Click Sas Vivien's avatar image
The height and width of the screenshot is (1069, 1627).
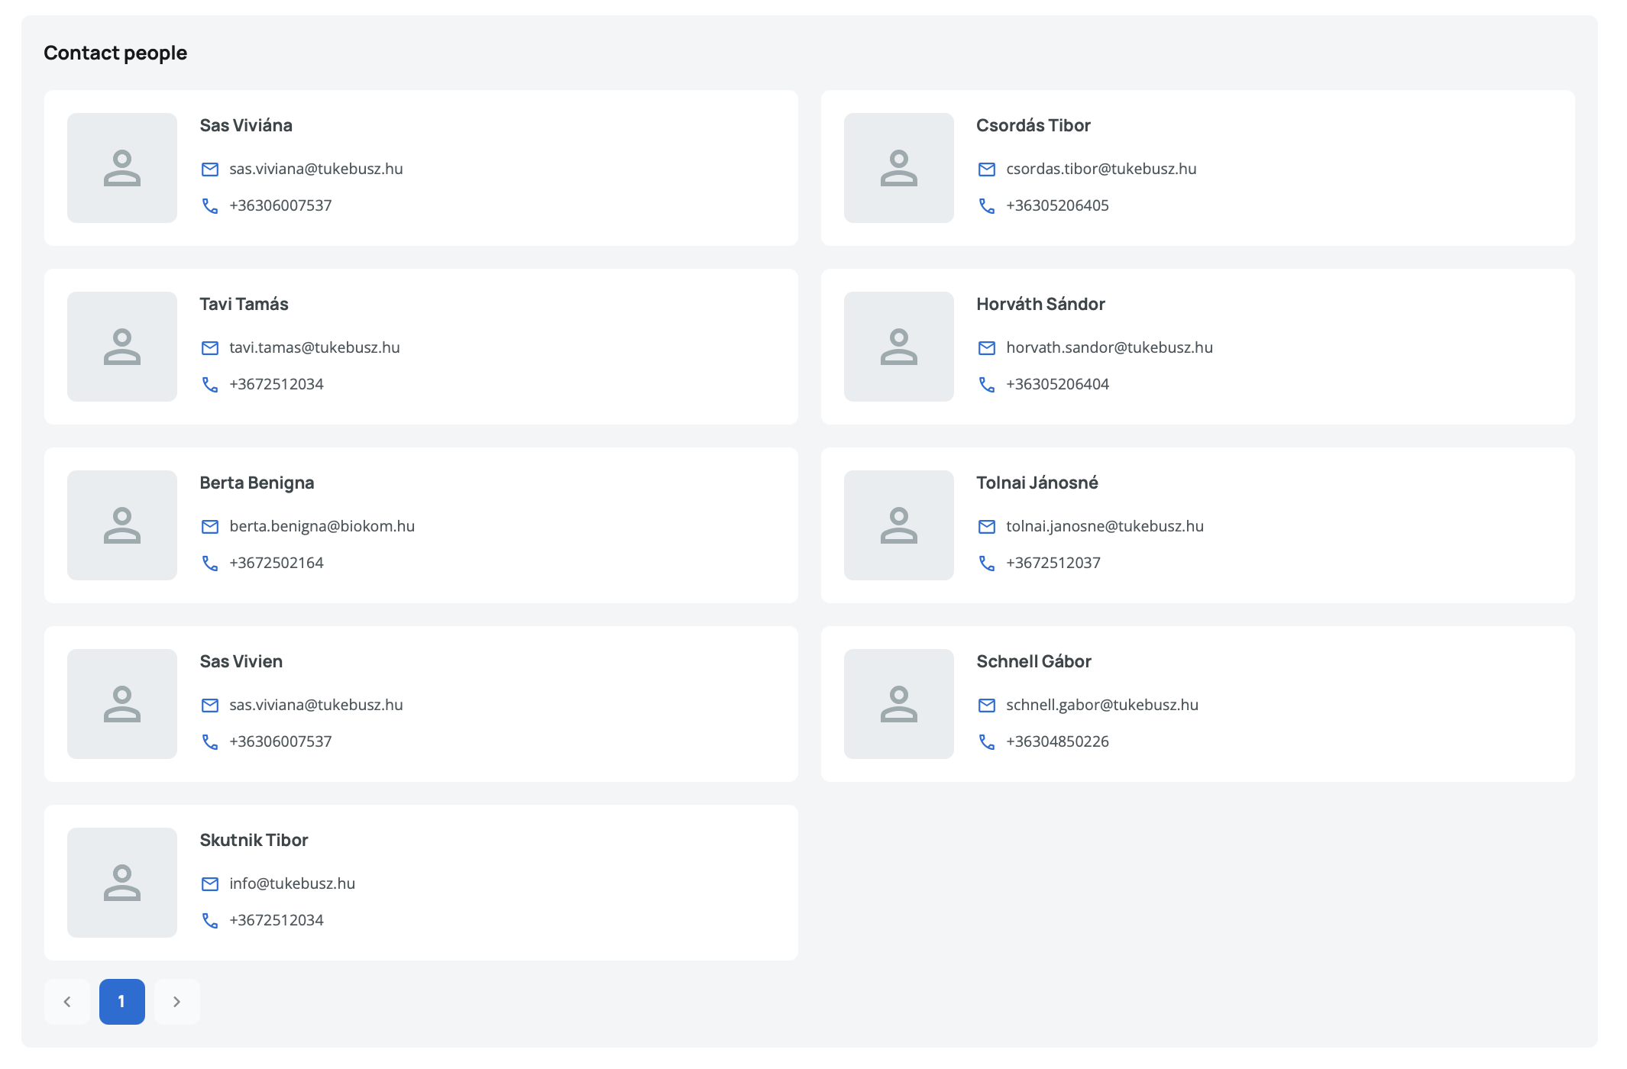[122, 704]
